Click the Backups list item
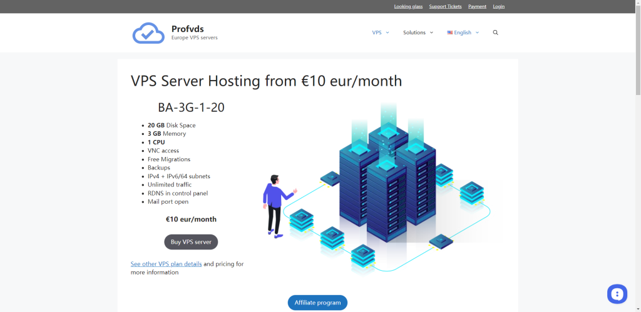Viewport: 641px width, 312px height. tap(158, 168)
